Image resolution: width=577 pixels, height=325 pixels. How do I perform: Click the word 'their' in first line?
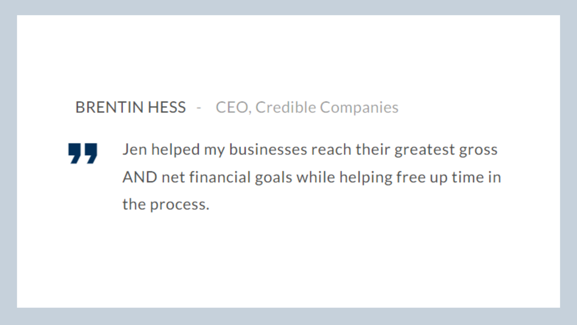tap(373, 150)
